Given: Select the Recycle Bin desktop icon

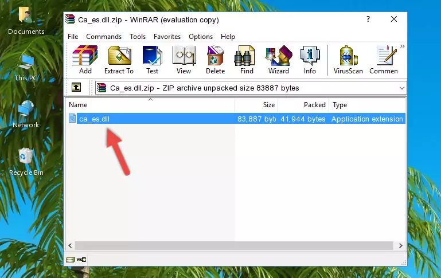Looking at the screenshot, I should pos(26,162).
